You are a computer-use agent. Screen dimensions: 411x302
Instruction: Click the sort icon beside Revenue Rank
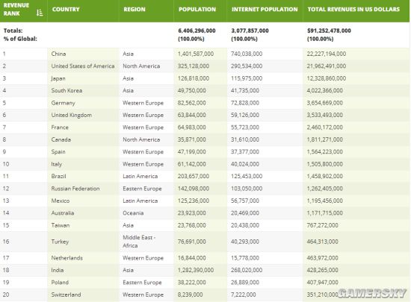pyautogui.click(x=40, y=12)
